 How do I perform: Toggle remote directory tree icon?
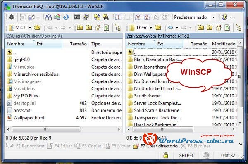point(238,28)
